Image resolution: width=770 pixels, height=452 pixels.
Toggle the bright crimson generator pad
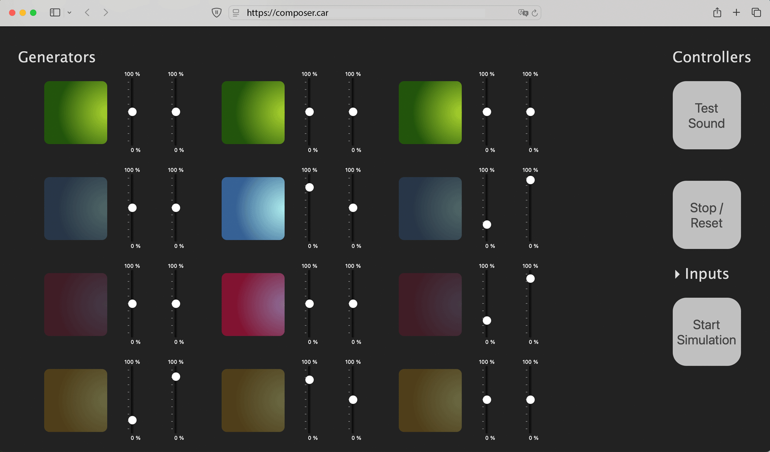pos(253,304)
